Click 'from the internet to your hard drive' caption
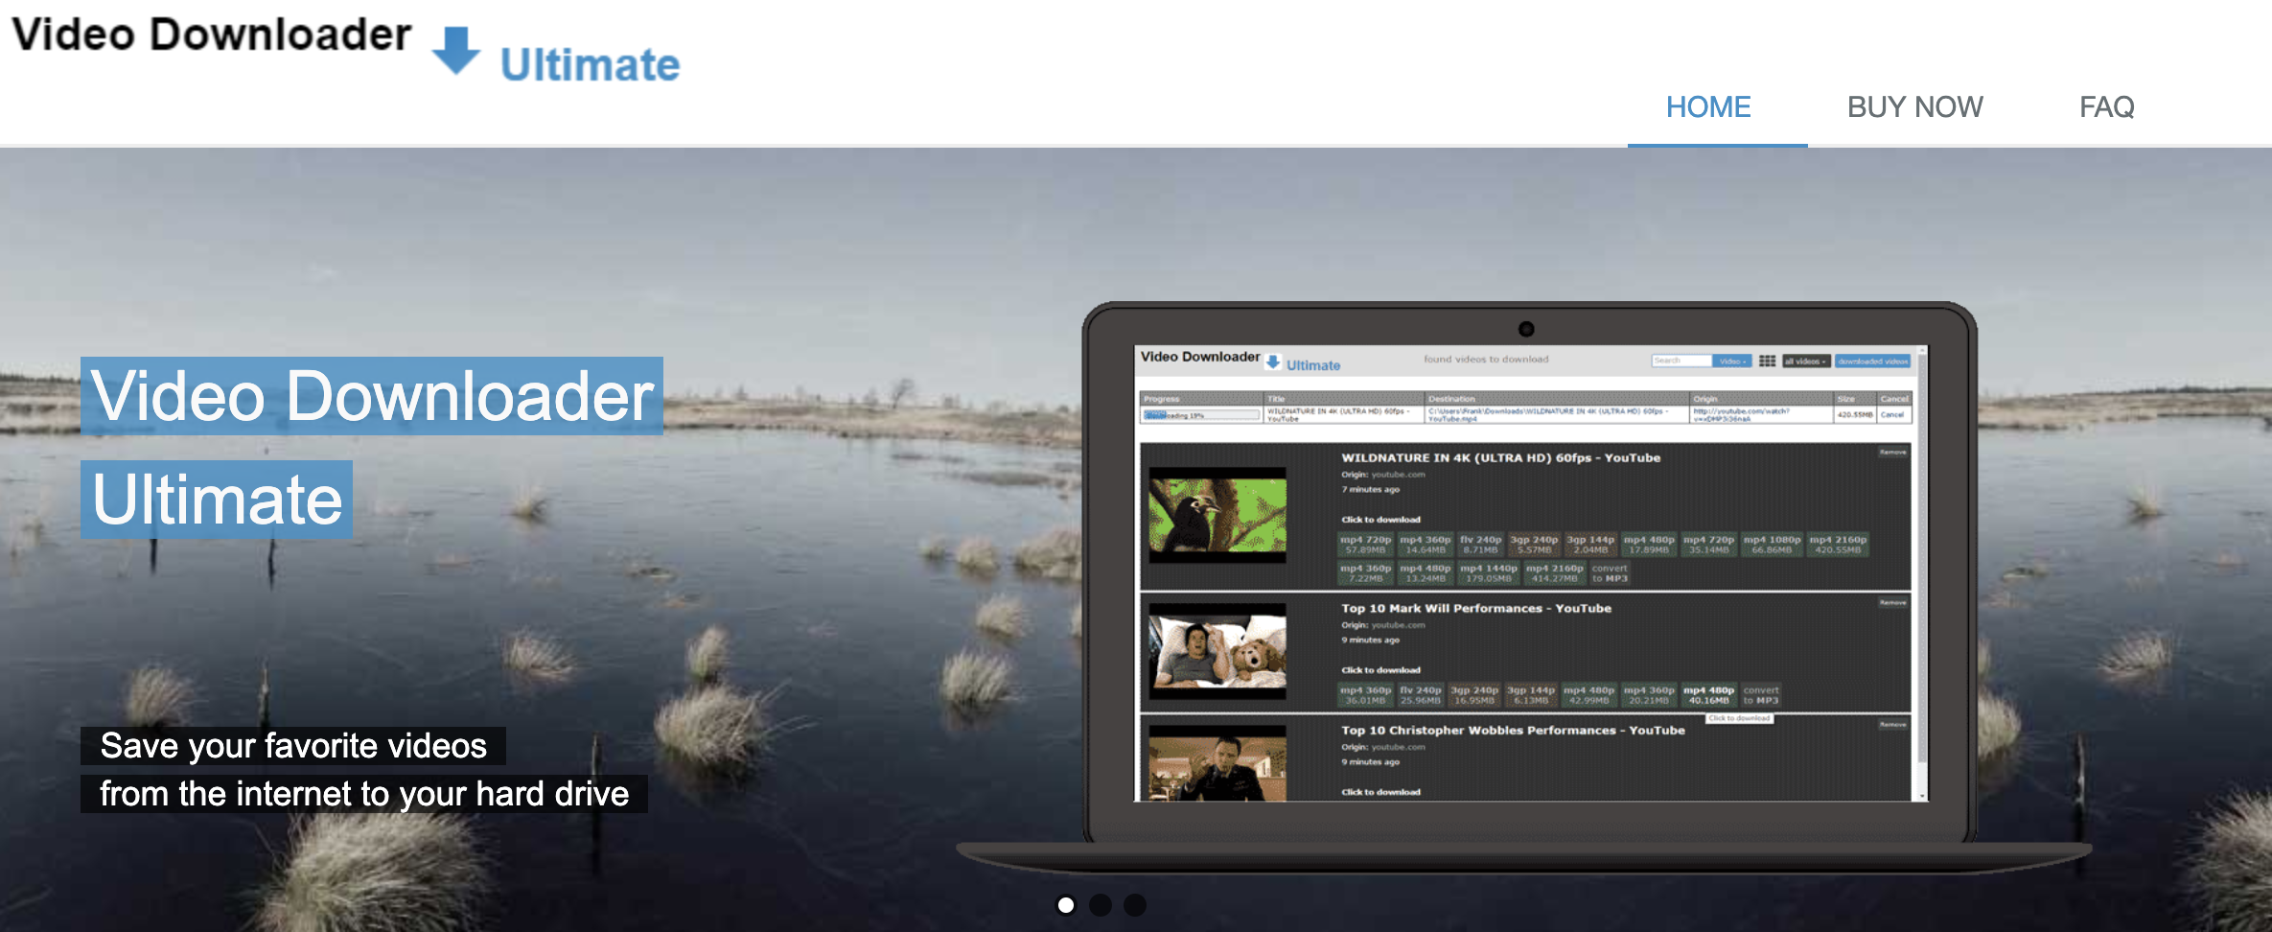Screen dimensions: 2272x932 point(364,793)
